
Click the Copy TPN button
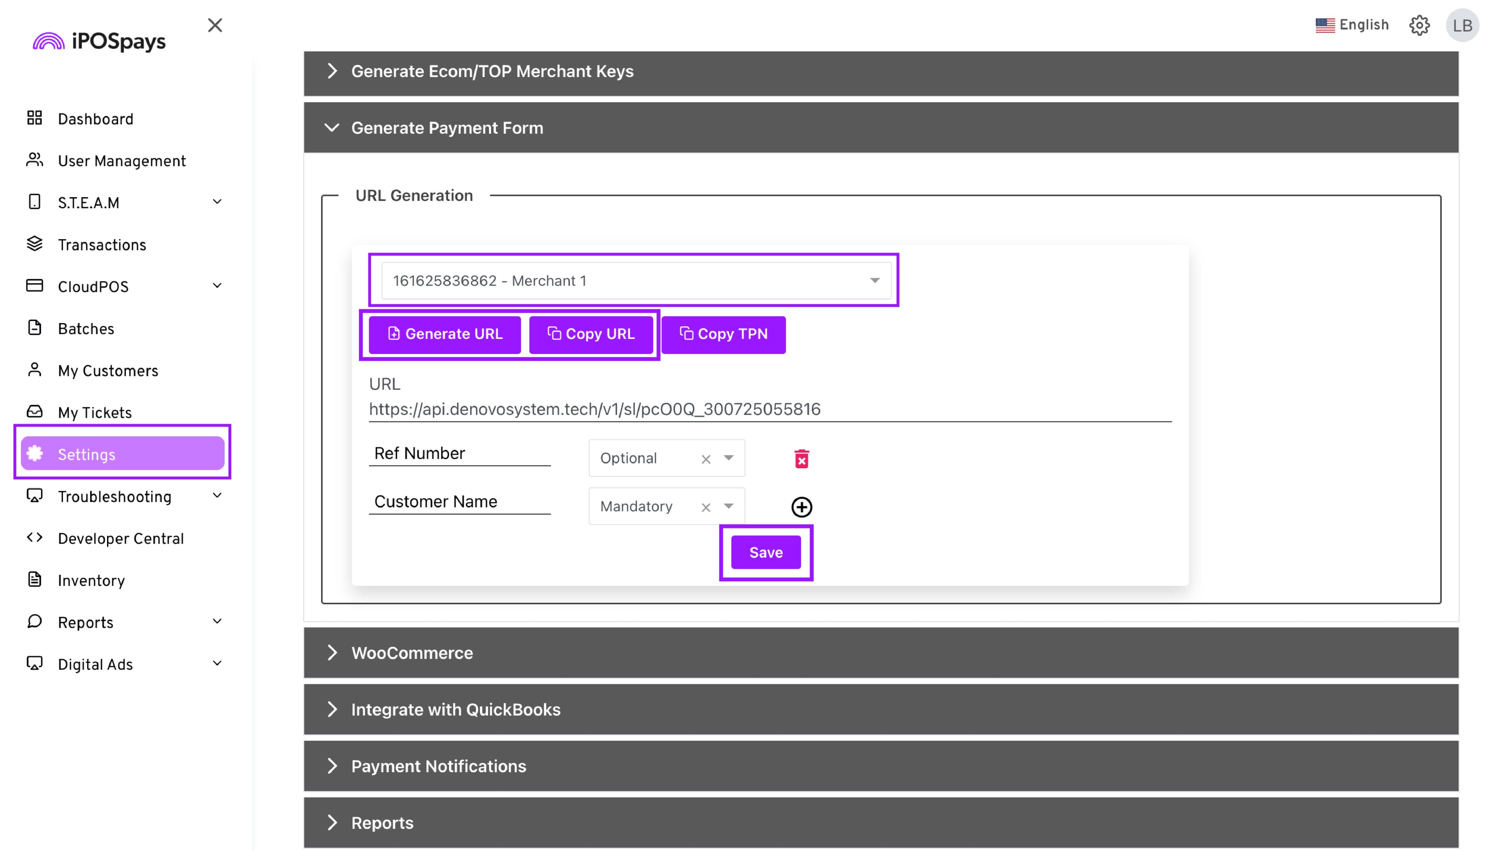coord(723,334)
